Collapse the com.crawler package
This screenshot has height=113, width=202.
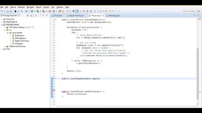click(8, 33)
